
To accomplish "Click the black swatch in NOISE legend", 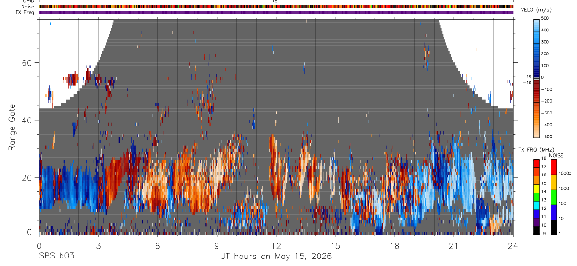I will click(x=554, y=227).
